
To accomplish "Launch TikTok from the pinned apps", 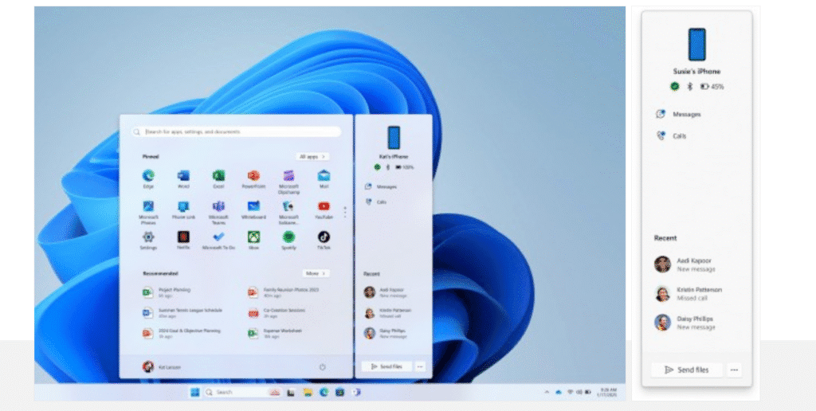I will coord(324,237).
